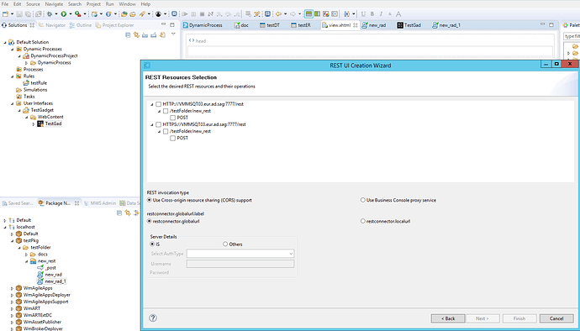
Task: Check POST under the HTTPS resource
Action: click(173, 139)
